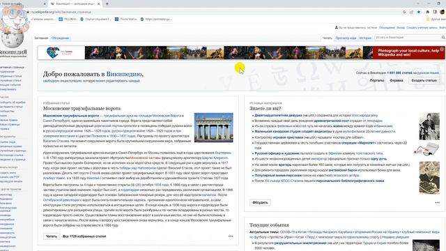Open the Просмотр кода tab
The height and width of the screenshot is (251, 446).
click(346, 38)
